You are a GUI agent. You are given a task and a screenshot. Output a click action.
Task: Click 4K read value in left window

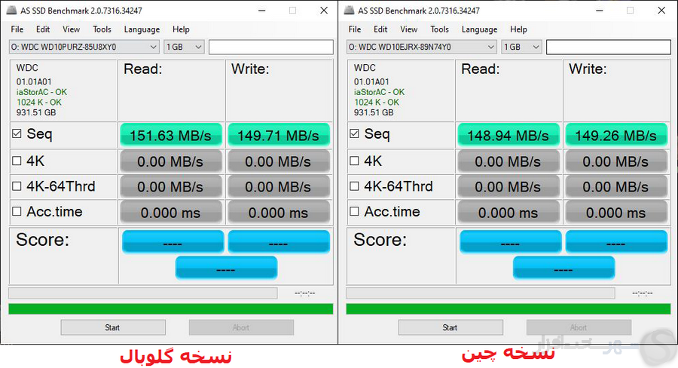tap(171, 161)
